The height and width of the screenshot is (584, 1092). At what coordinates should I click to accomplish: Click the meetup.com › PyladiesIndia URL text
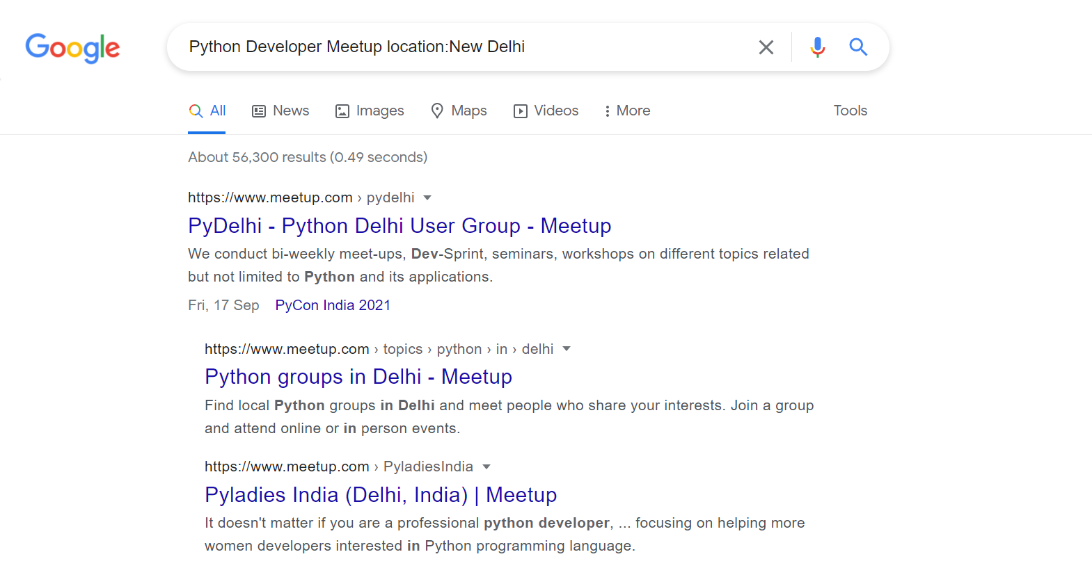[x=338, y=467]
